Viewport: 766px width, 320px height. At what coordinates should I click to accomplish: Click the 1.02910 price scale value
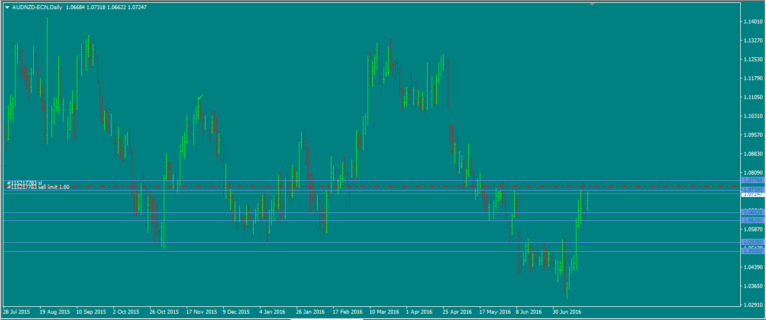point(753,305)
